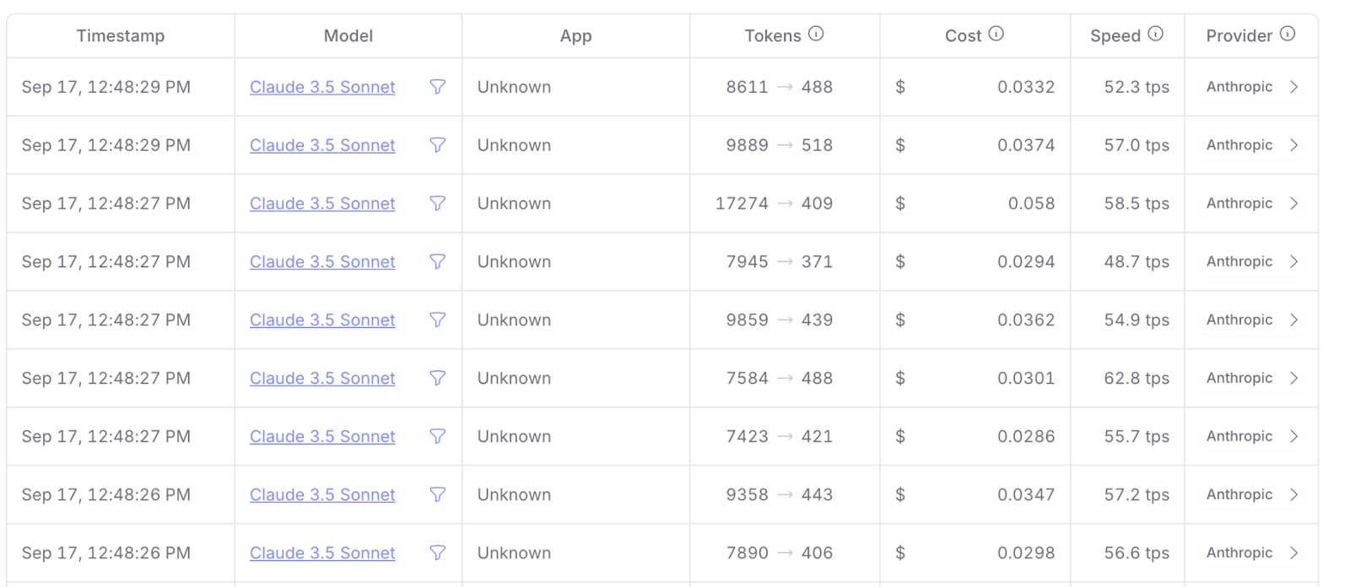Viewport: 1350px width, 587px height.
Task: Show the Cost column info tooltip icon
Action: tap(996, 34)
